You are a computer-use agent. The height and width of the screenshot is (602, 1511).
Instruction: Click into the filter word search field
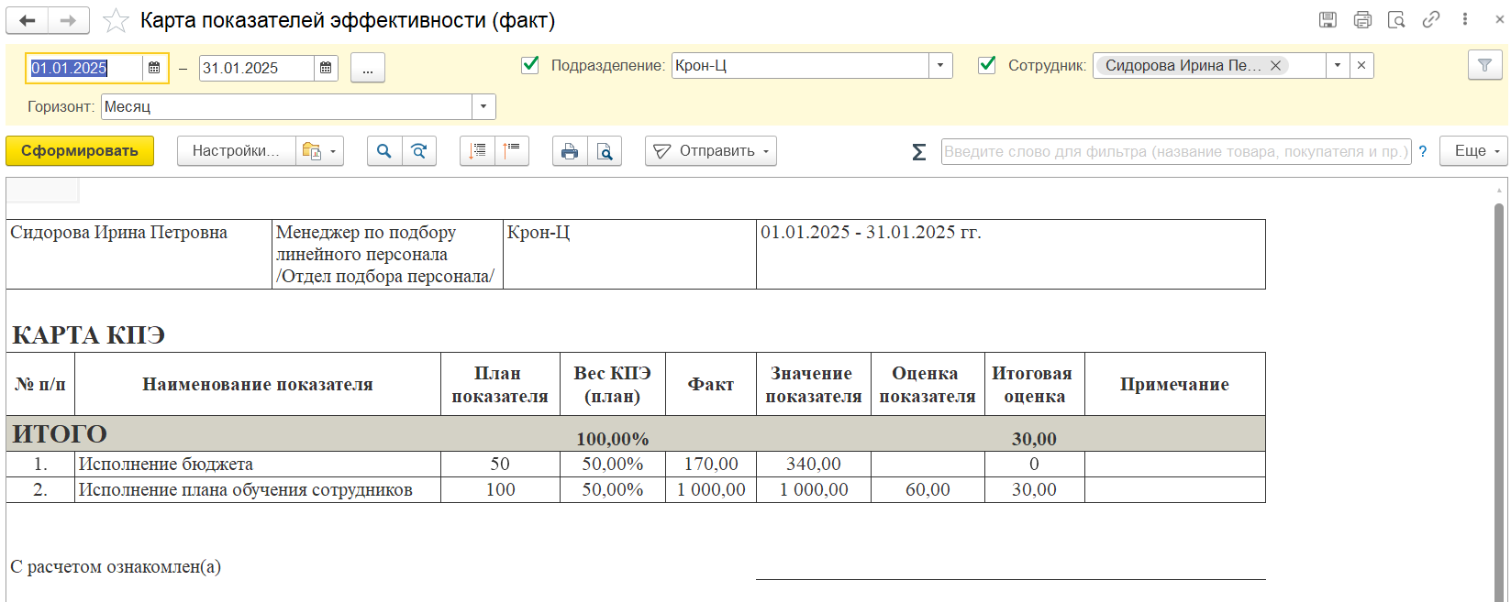point(1174,152)
